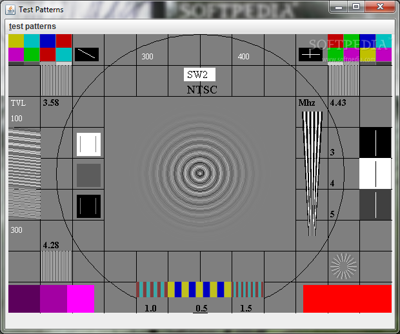Open the "test patterns" menu
Viewport: 400px width, 334px height.
point(32,26)
